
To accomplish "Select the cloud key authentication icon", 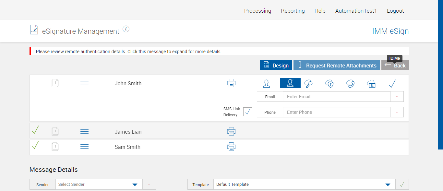I will 308,84.
